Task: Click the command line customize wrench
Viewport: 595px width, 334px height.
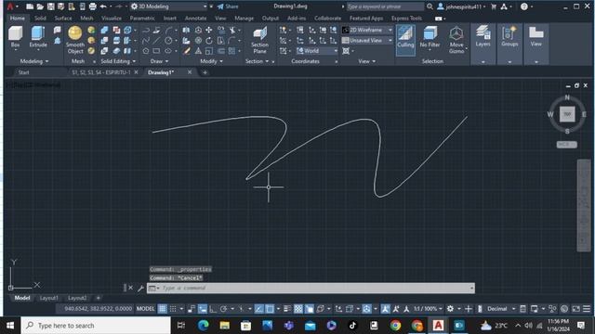Action: [x=140, y=289]
